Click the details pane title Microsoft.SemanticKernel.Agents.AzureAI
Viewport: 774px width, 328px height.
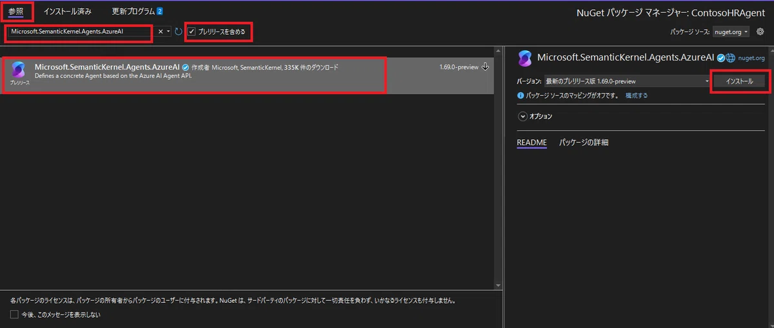click(x=626, y=58)
